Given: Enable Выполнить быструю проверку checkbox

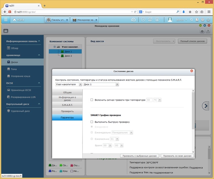Looking at the screenshot, I should point(92,122).
